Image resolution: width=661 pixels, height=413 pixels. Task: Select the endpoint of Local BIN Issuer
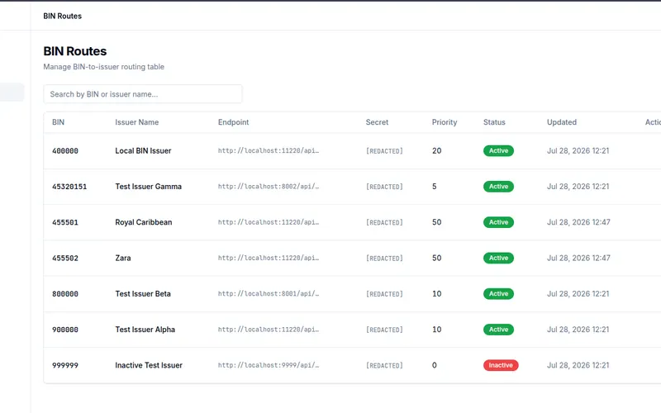click(269, 151)
